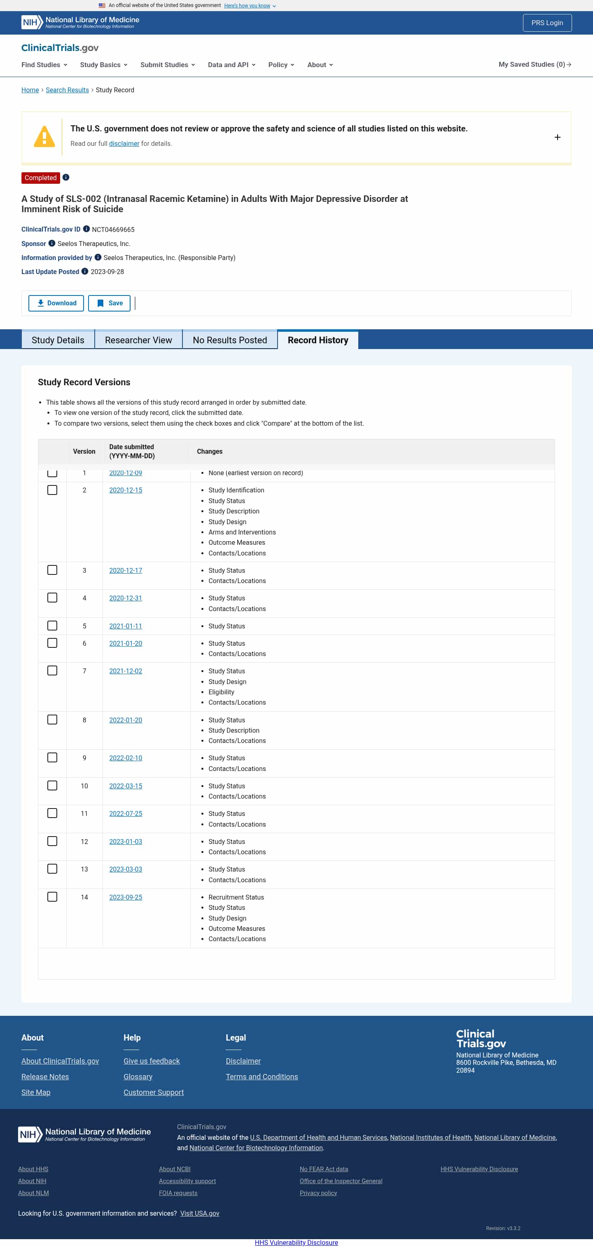Open version submitted on 2021-12-02
Viewport: 593px width, 1247px height.
pyautogui.click(x=125, y=671)
